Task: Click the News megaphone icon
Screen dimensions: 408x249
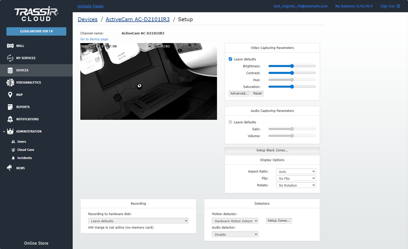Action: [x=10, y=168]
